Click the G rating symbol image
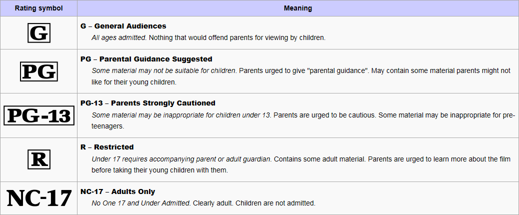 pyautogui.click(x=38, y=32)
